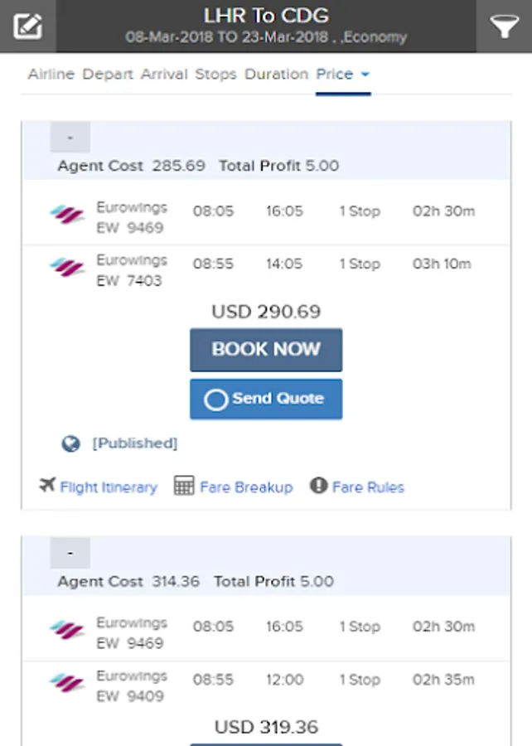Click the Fare Rules info icon

coord(318,486)
